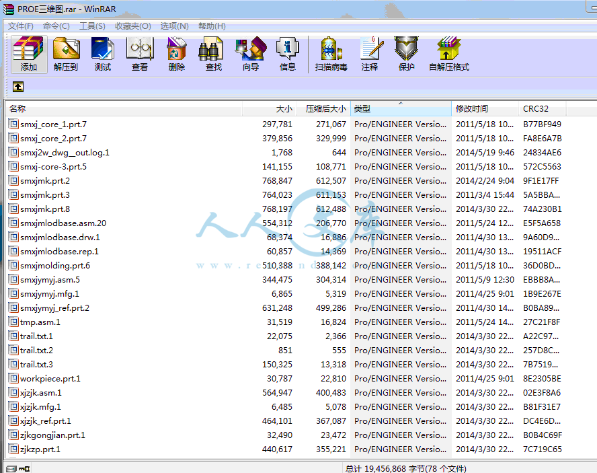Viewport: 597px width, 473px height.
Task: Select file icon of smxjymyj.mfg.1
Action: click(13, 293)
